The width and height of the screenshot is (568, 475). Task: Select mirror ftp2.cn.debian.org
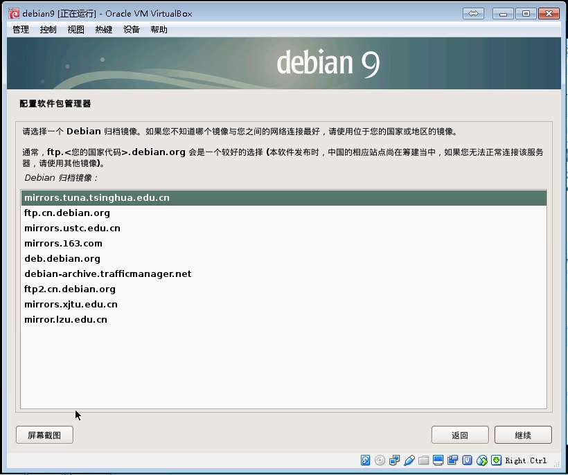pyautogui.click(x=283, y=289)
